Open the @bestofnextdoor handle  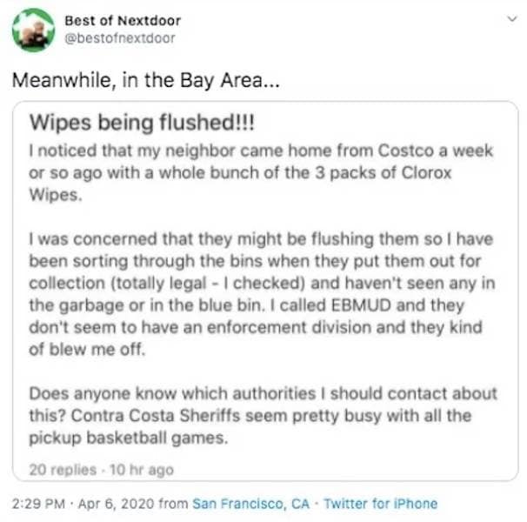(x=119, y=37)
